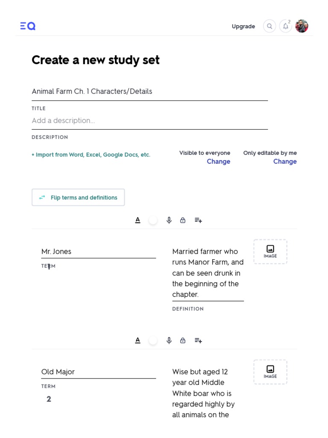Import from Word, Excel, Google Docs

coord(91,155)
